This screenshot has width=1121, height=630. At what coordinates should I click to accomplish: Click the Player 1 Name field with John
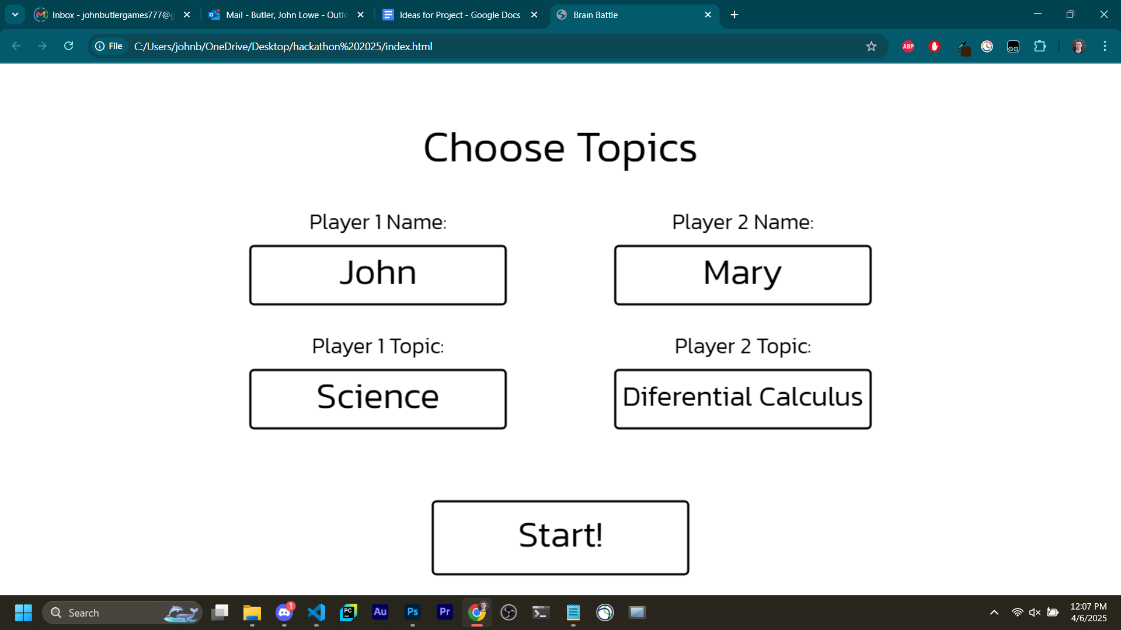pyautogui.click(x=378, y=275)
